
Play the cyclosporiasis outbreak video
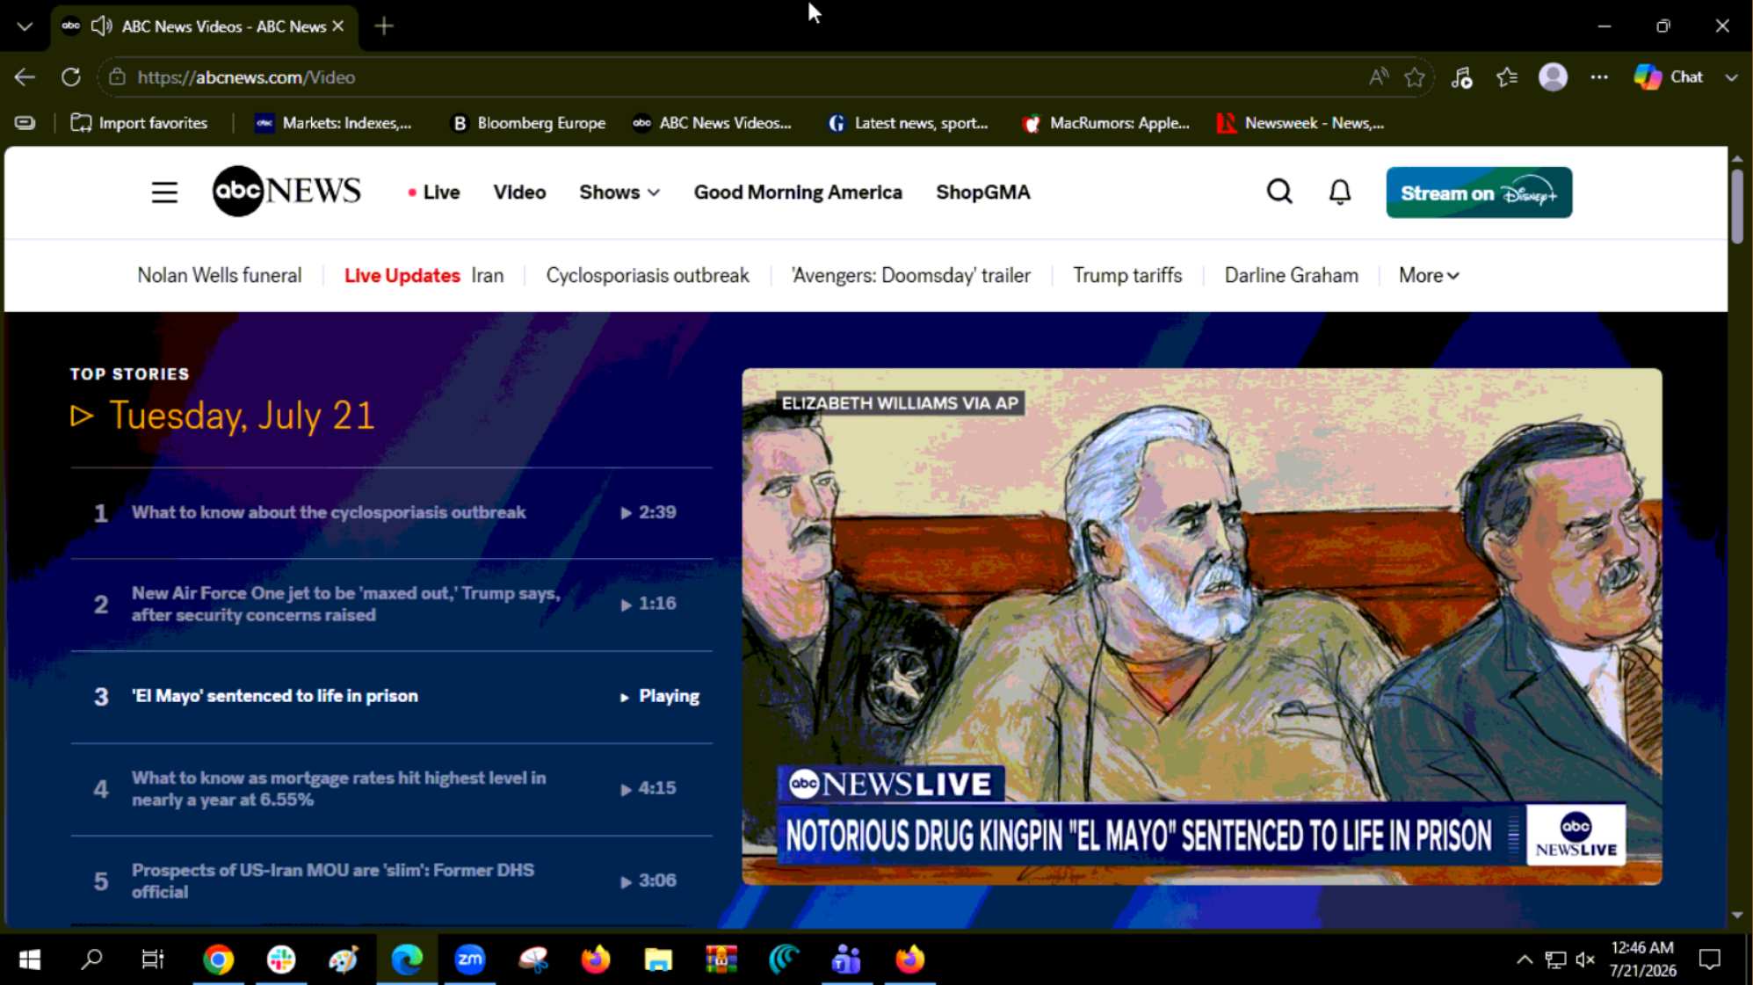coord(391,512)
